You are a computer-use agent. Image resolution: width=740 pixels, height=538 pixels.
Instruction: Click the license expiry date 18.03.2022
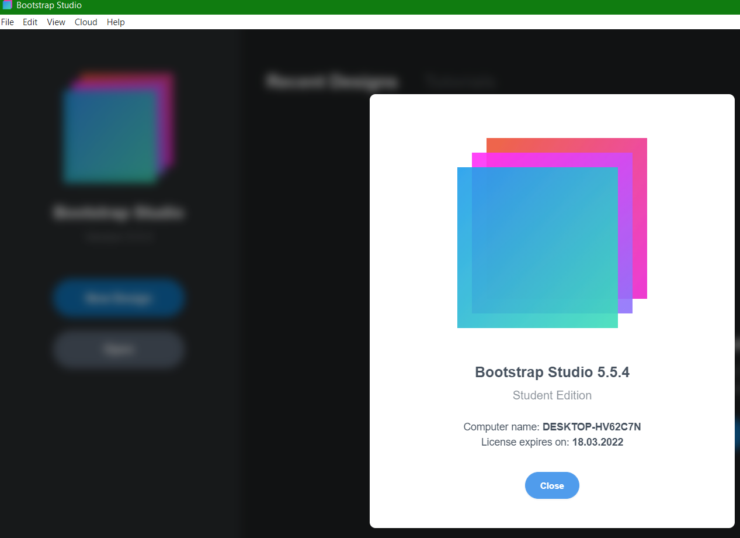[597, 442]
